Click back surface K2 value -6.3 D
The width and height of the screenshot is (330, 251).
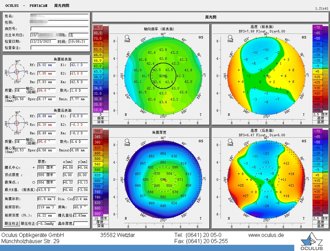79,124
